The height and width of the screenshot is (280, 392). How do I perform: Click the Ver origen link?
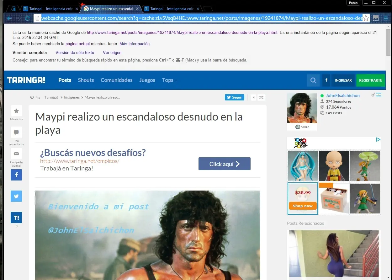pos(112,52)
